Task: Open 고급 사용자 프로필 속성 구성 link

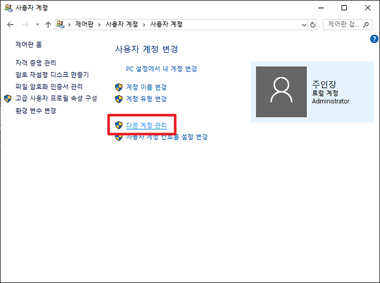Action: coord(56,98)
